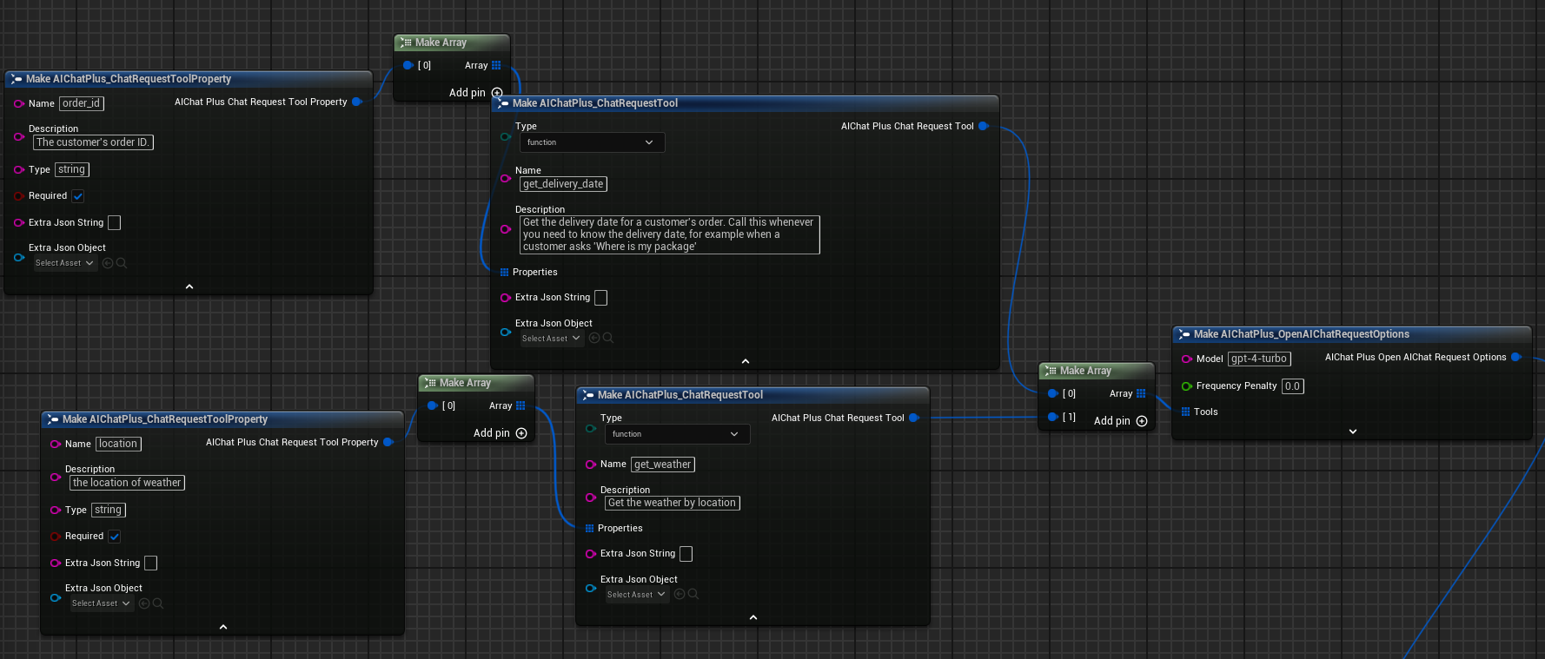Screen dimensions: 1545x659
Task: Toggle Required checkbox on location property
Action: pos(115,537)
